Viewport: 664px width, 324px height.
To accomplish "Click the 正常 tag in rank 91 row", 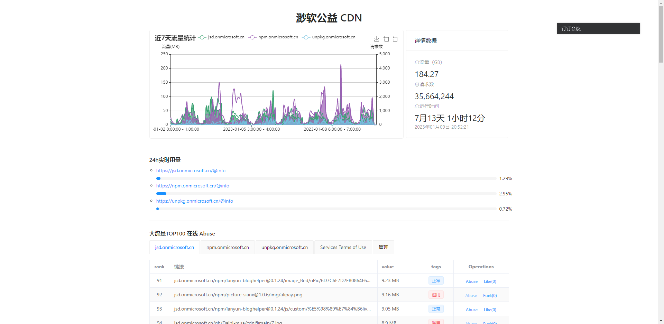I will 436,280.
